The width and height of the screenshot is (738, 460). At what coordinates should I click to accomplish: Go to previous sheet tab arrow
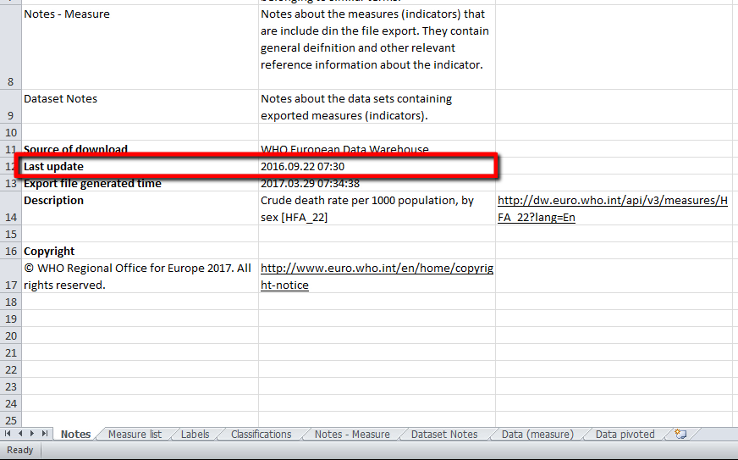point(20,434)
